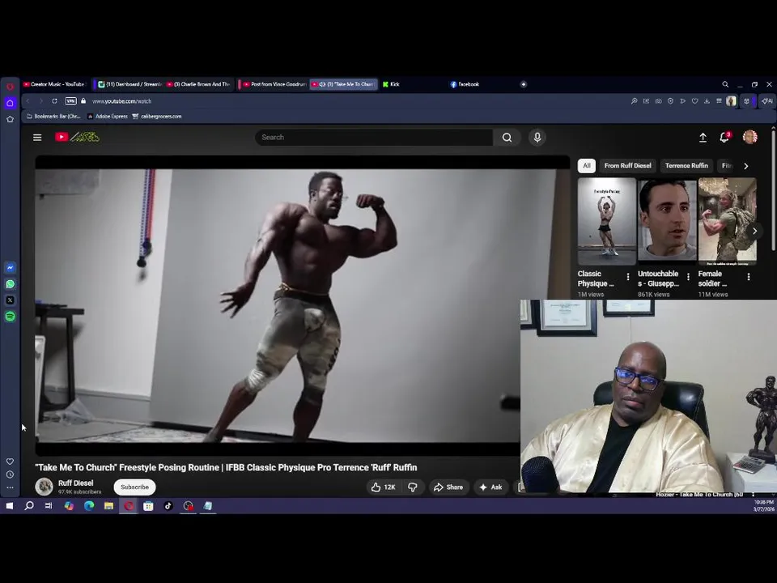Reload the page with the refresh icon
The height and width of the screenshot is (583, 777).
(54, 101)
